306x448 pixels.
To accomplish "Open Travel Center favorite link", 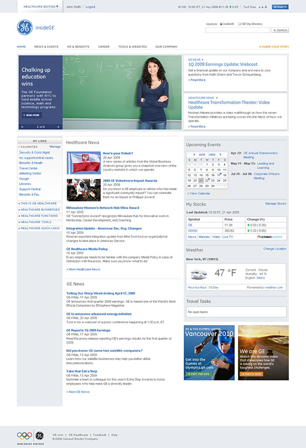I will tap(28, 168).
